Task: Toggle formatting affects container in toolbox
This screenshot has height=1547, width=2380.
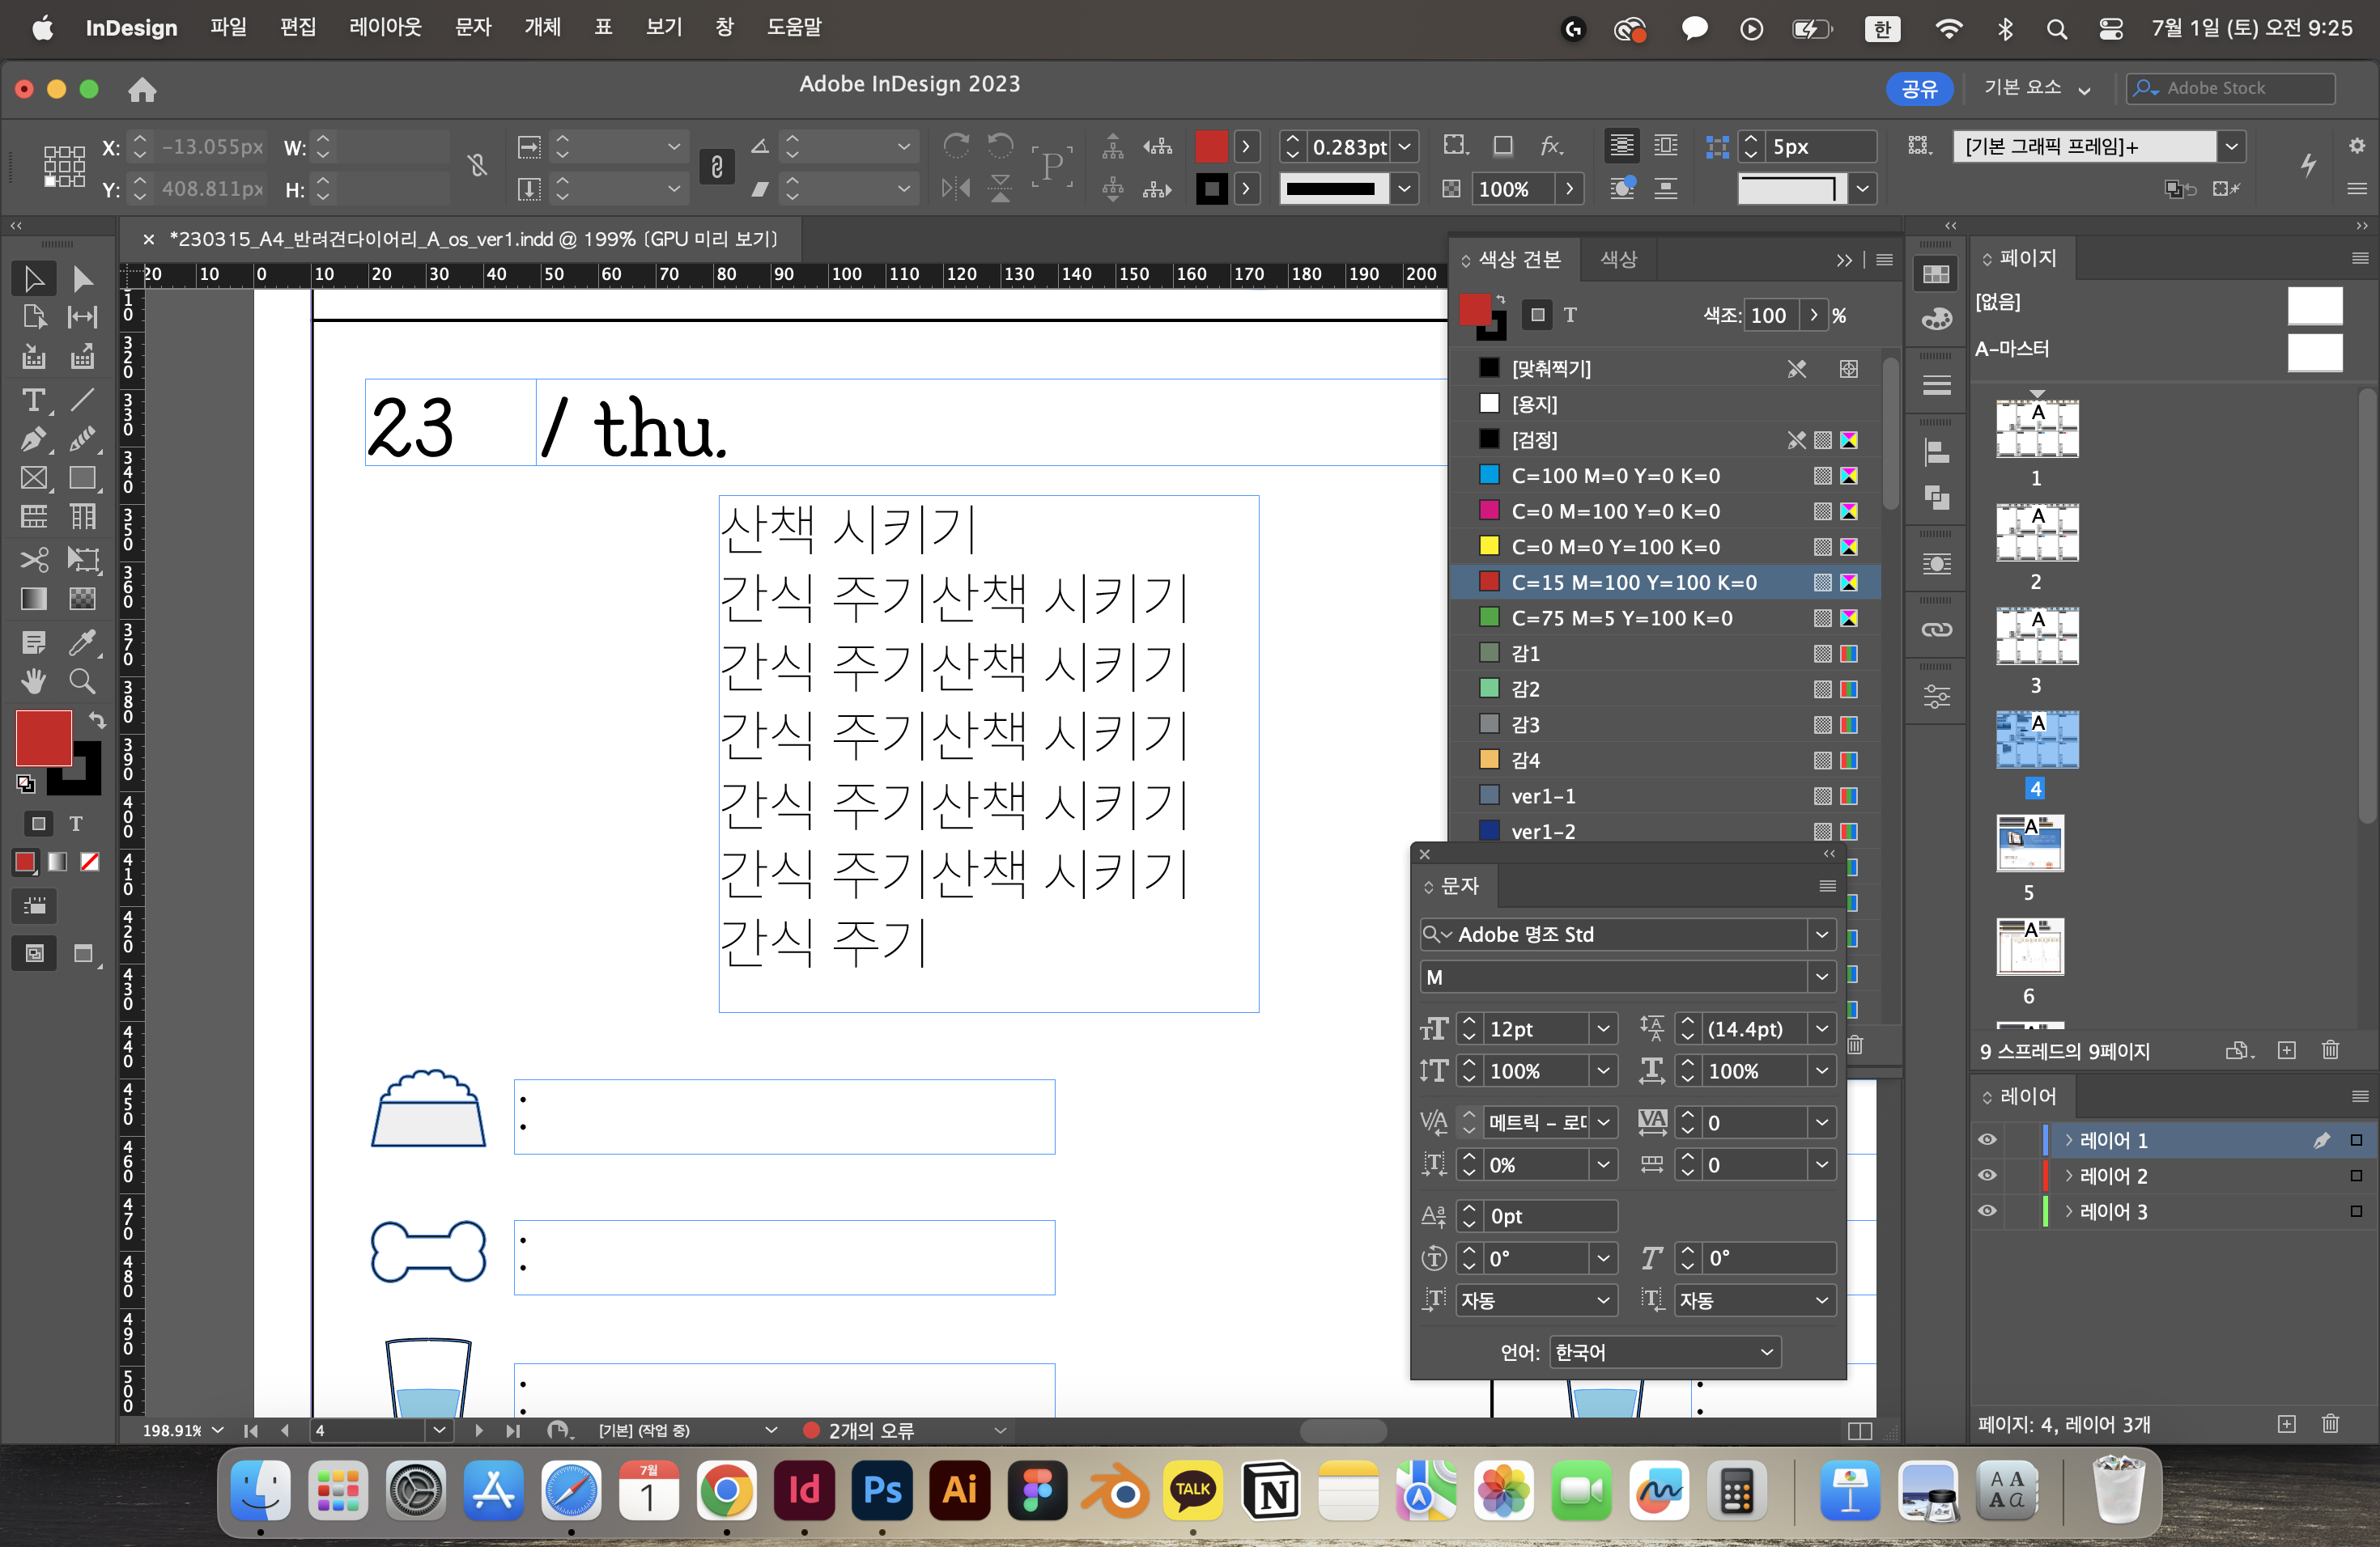Action: (x=38, y=824)
